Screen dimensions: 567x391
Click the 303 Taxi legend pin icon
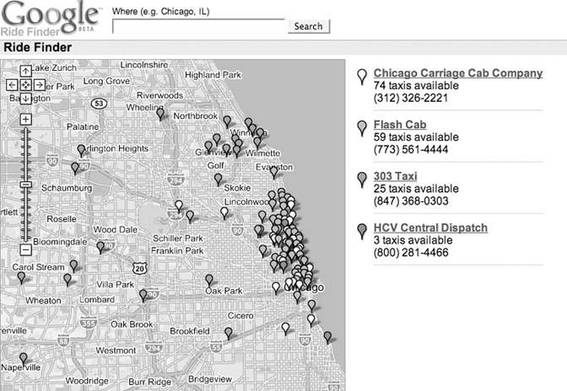tap(362, 179)
